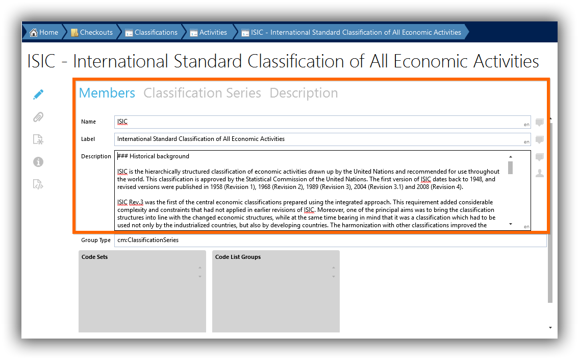This screenshot has height=360, width=579.
Task: Open the ISIC breadcrumb item
Action: pos(351,33)
